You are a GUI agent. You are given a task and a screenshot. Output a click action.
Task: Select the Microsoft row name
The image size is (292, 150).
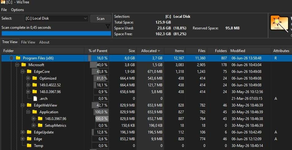tap(36, 65)
